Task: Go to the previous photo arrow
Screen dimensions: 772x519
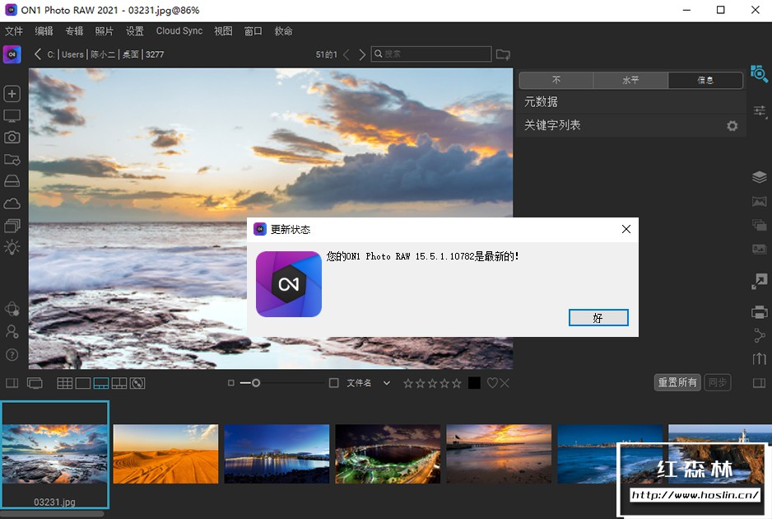Action: (346, 54)
